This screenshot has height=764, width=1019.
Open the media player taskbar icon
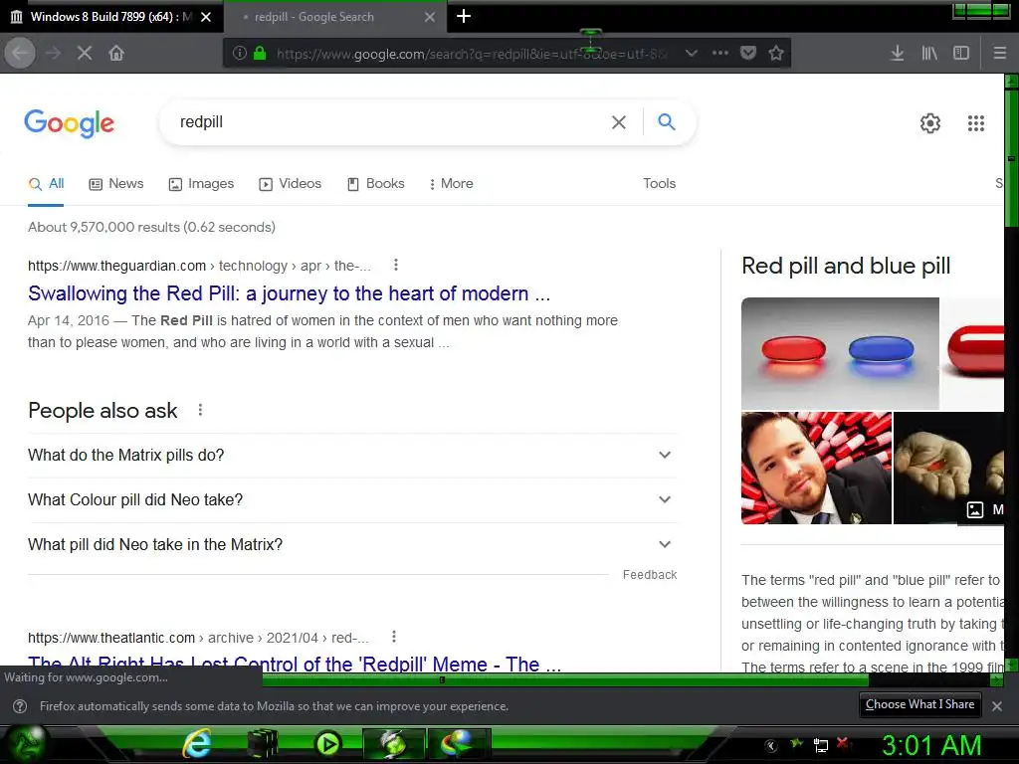327,743
